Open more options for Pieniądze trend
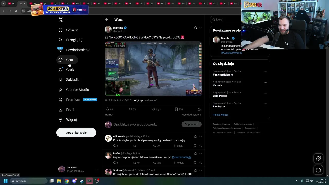329x185 pixels. coord(265,104)
